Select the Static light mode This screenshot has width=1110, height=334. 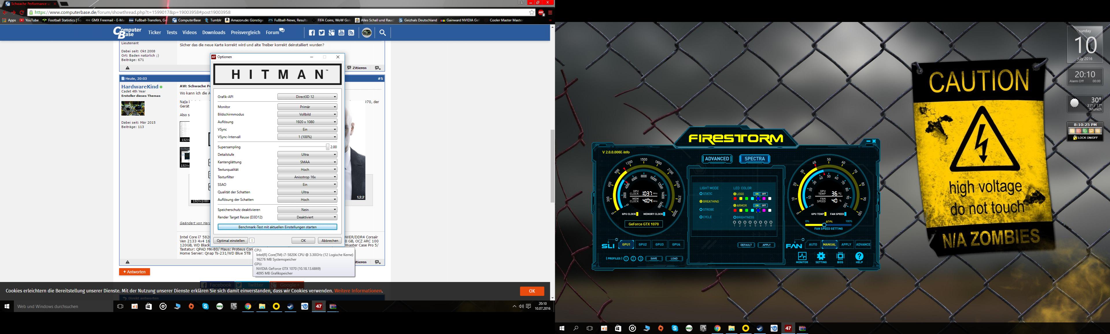[701, 194]
